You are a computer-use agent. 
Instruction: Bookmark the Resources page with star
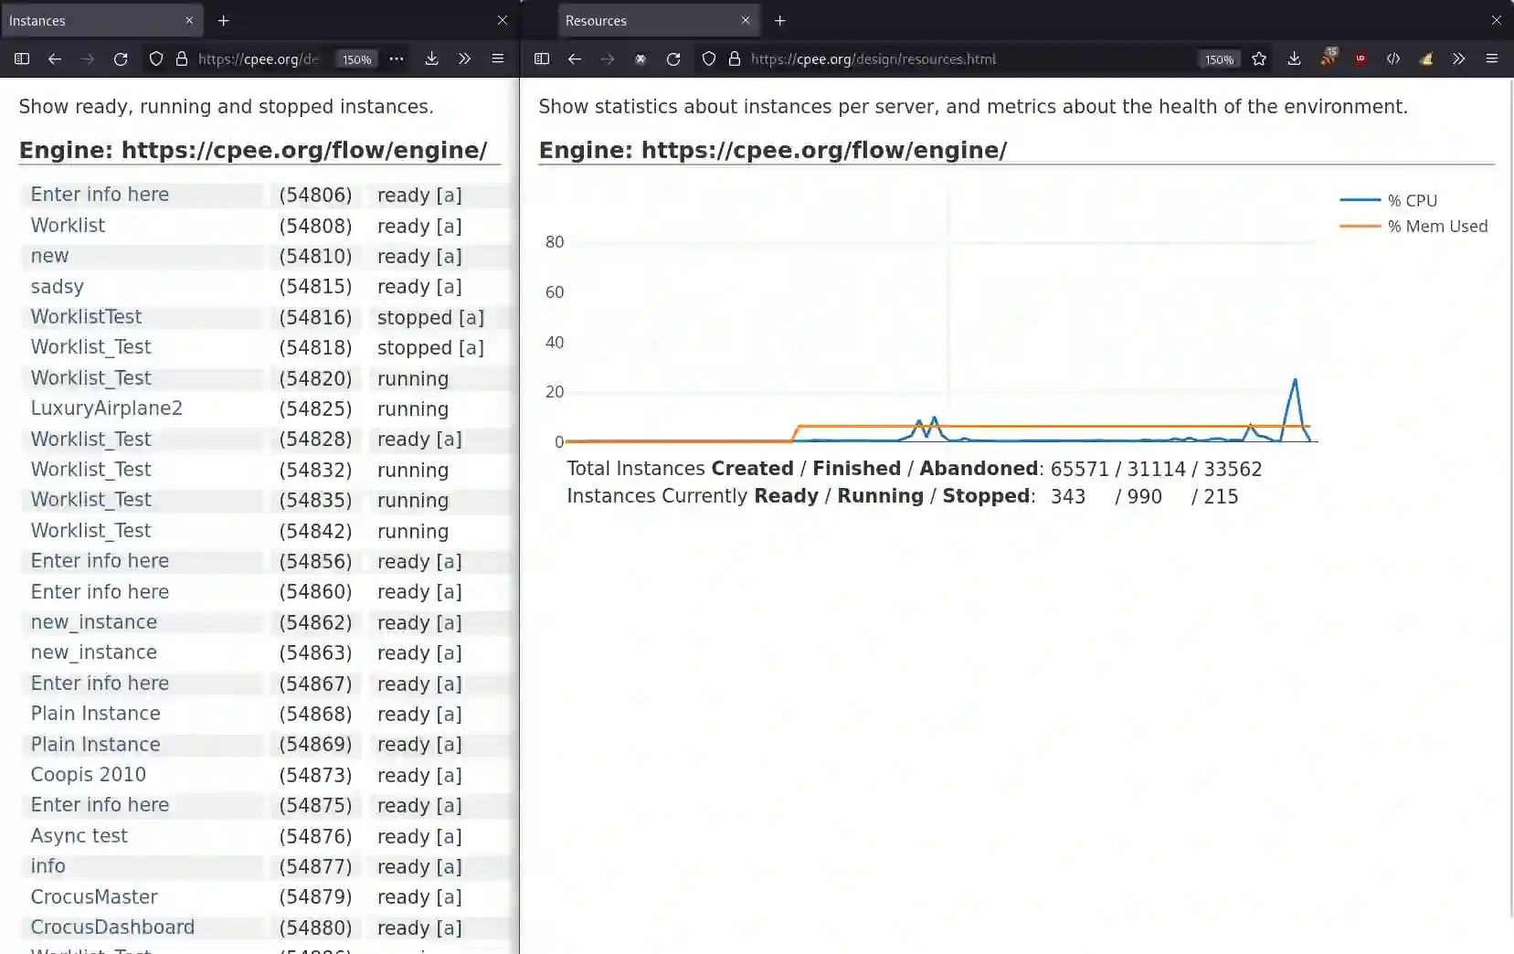(x=1259, y=58)
